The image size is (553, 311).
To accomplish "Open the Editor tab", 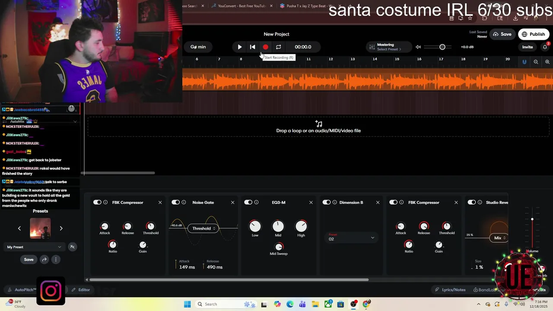I will (x=81, y=290).
